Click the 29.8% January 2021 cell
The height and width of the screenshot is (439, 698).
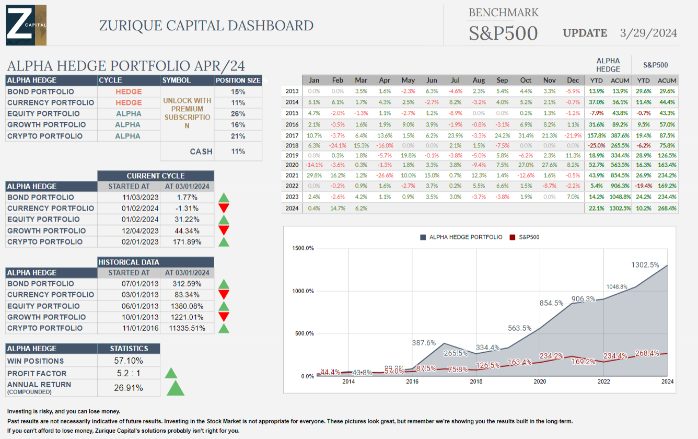[x=314, y=175]
